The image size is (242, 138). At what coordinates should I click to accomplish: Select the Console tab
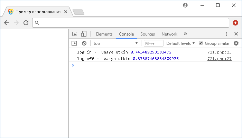tap(127, 34)
